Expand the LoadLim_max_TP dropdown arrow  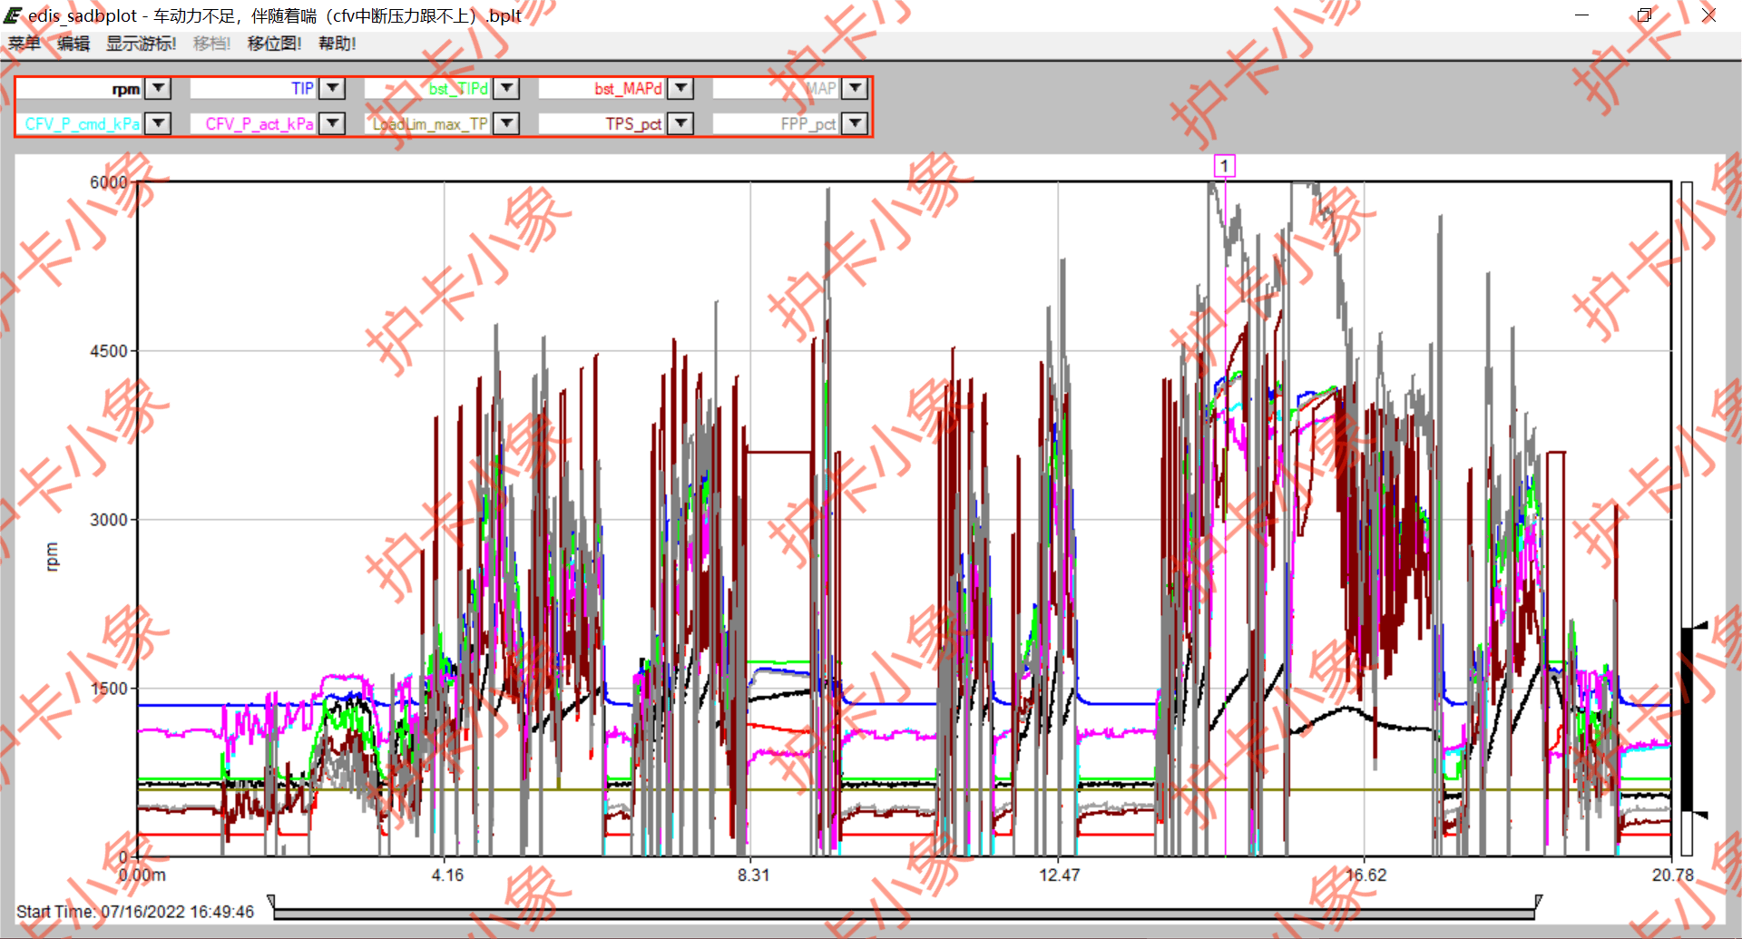507,123
